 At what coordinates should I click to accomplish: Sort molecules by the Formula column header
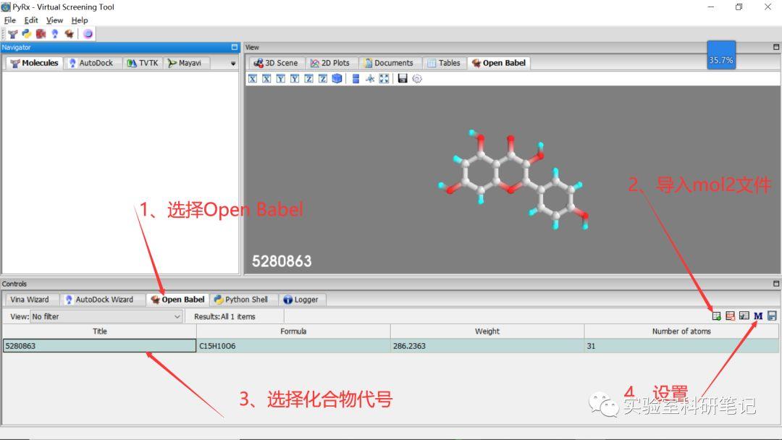(x=294, y=331)
